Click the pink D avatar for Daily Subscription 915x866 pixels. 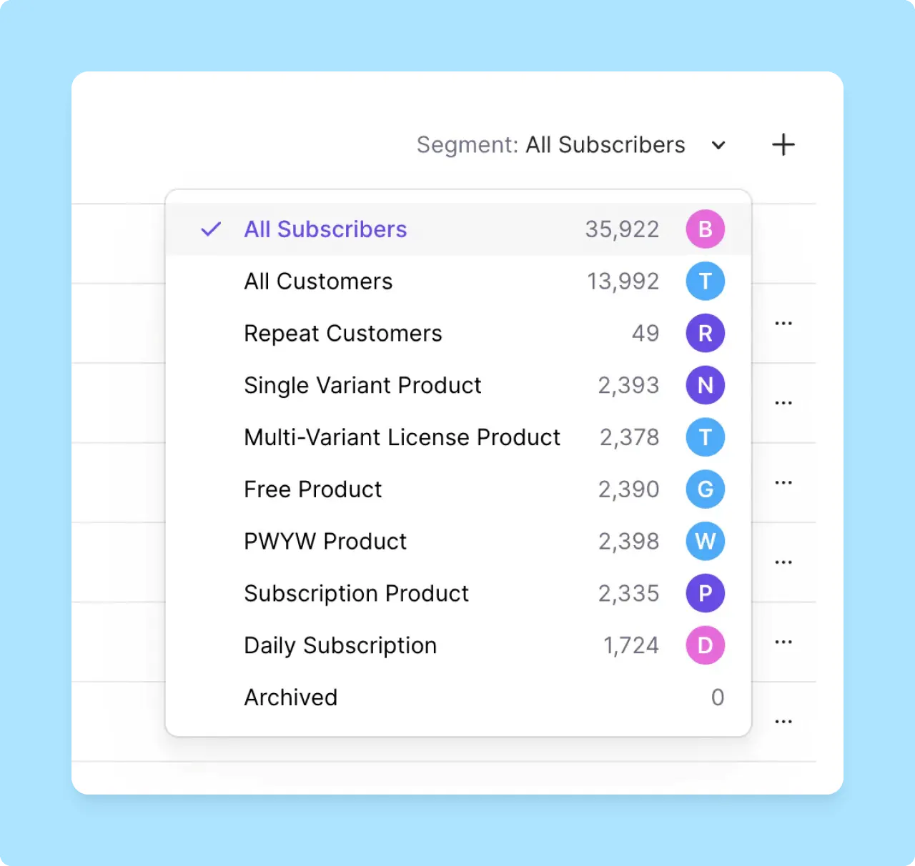705,645
